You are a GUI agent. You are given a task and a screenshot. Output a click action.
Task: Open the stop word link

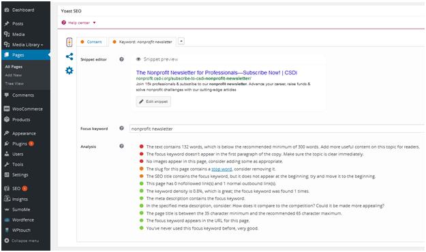[x=222, y=169]
